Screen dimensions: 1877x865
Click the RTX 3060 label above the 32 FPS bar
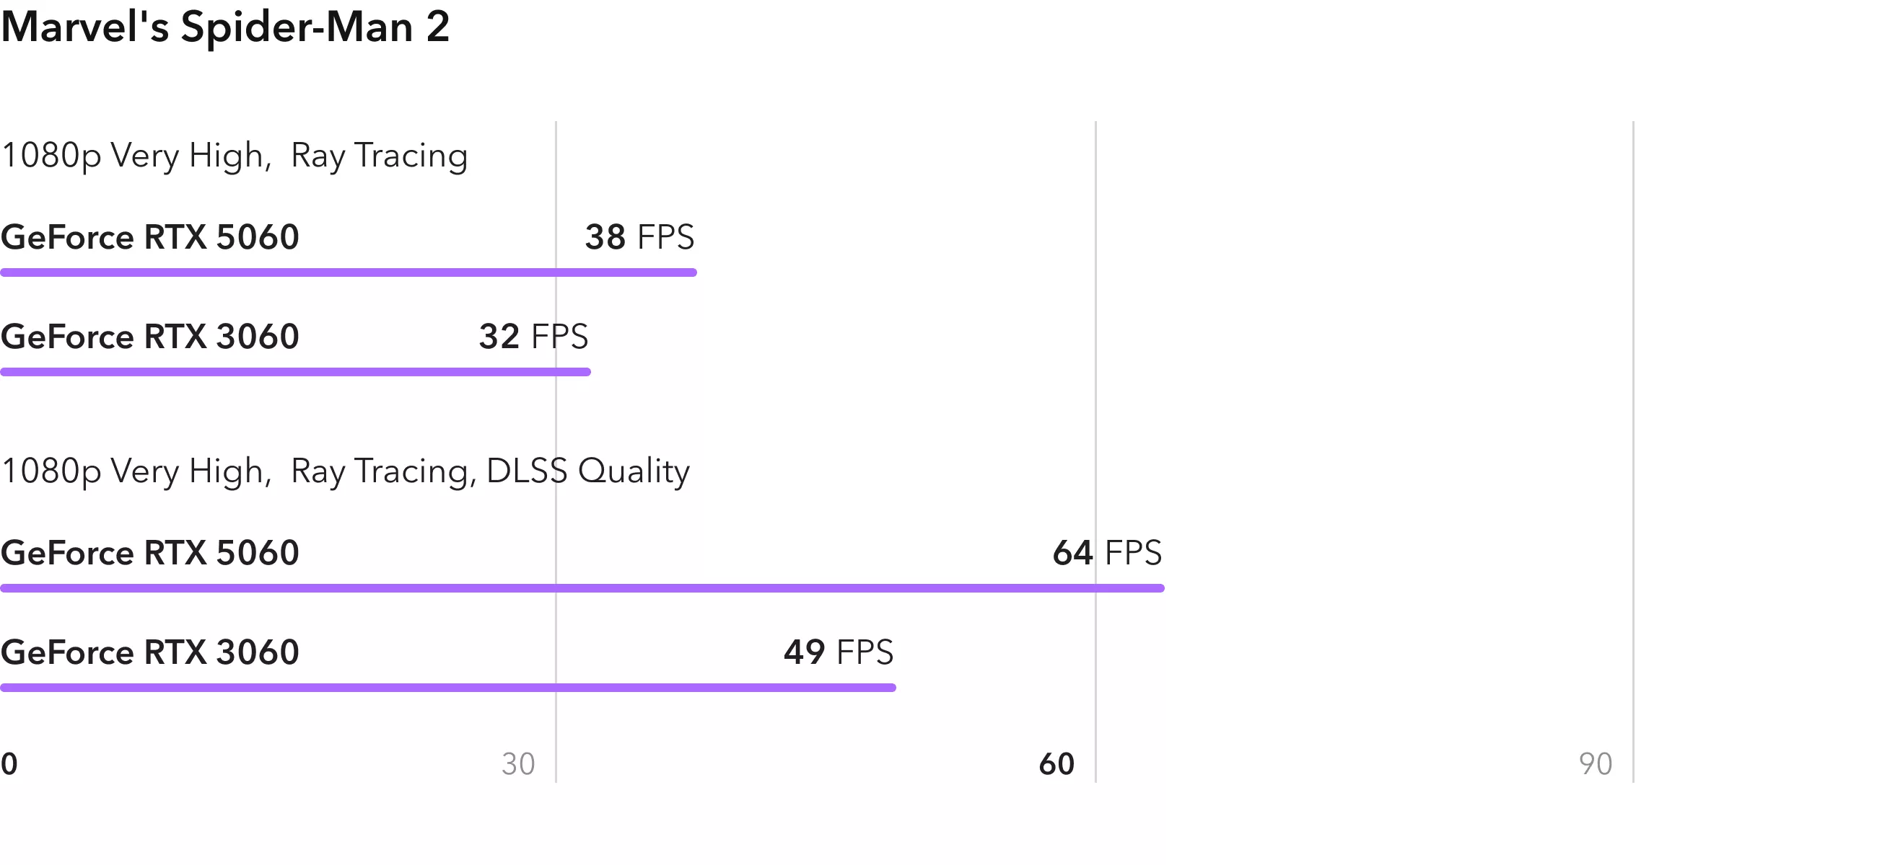pyautogui.click(x=150, y=337)
